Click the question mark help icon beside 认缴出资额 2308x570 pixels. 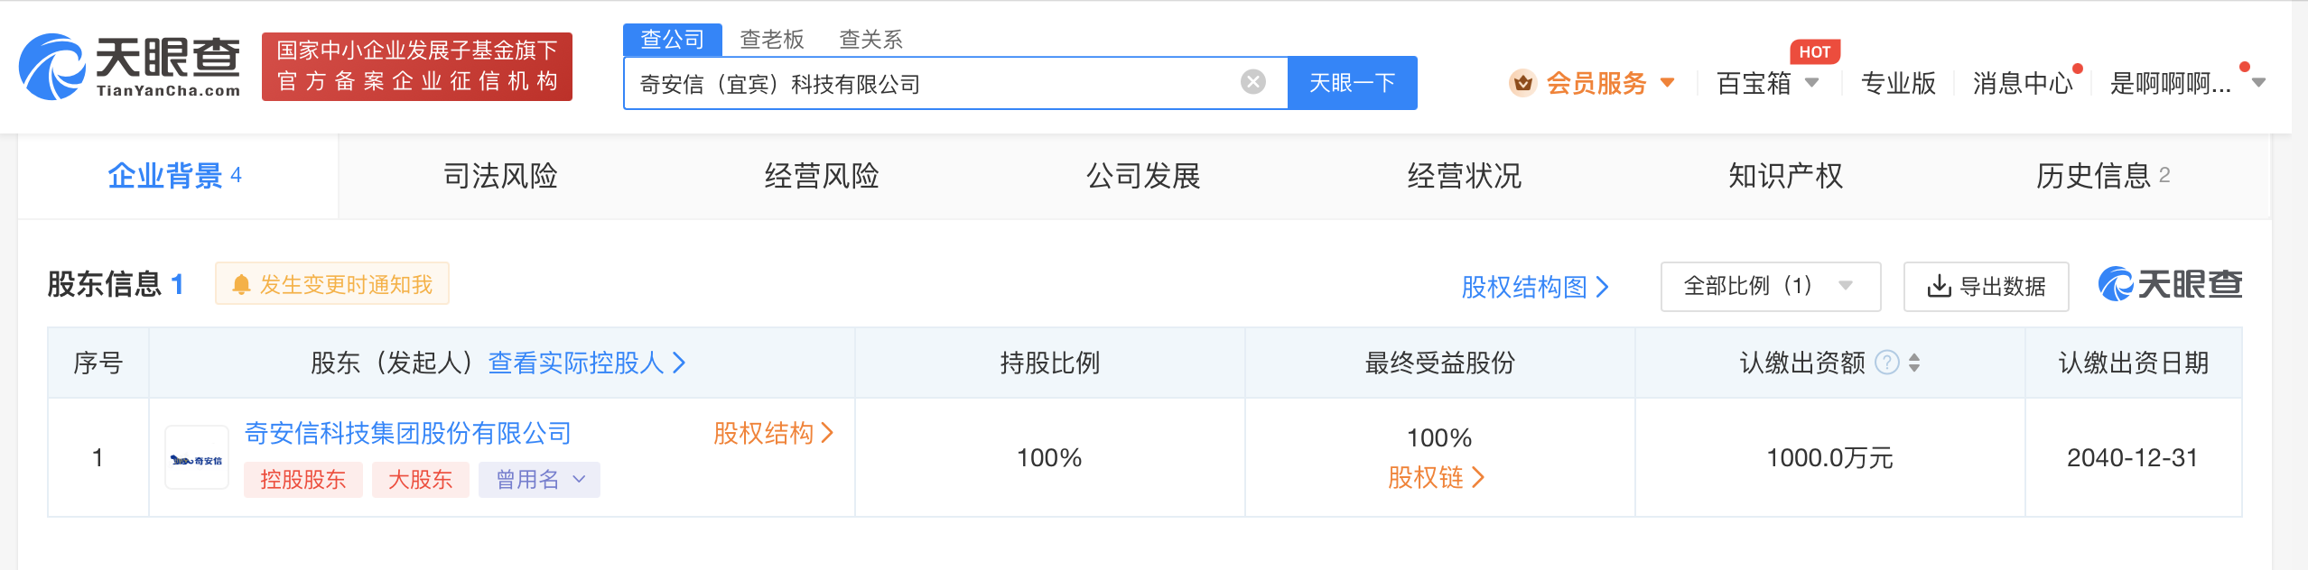[1887, 363]
